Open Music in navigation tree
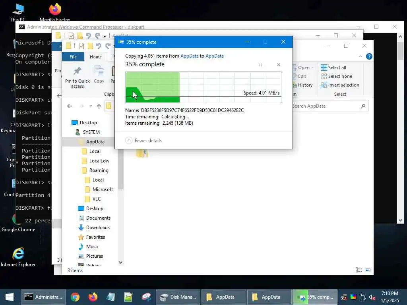 (x=89, y=247)
